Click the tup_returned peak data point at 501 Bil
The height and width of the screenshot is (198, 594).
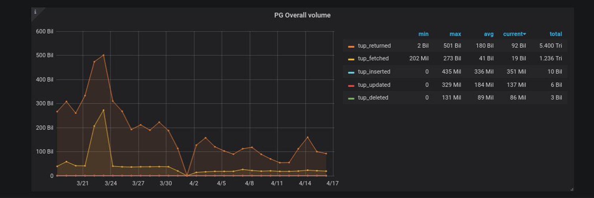click(x=103, y=55)
